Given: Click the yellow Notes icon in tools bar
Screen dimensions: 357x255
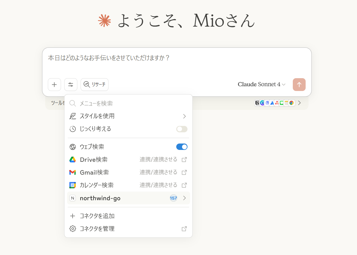Looking at the screenshot, I should pos(286,103).
